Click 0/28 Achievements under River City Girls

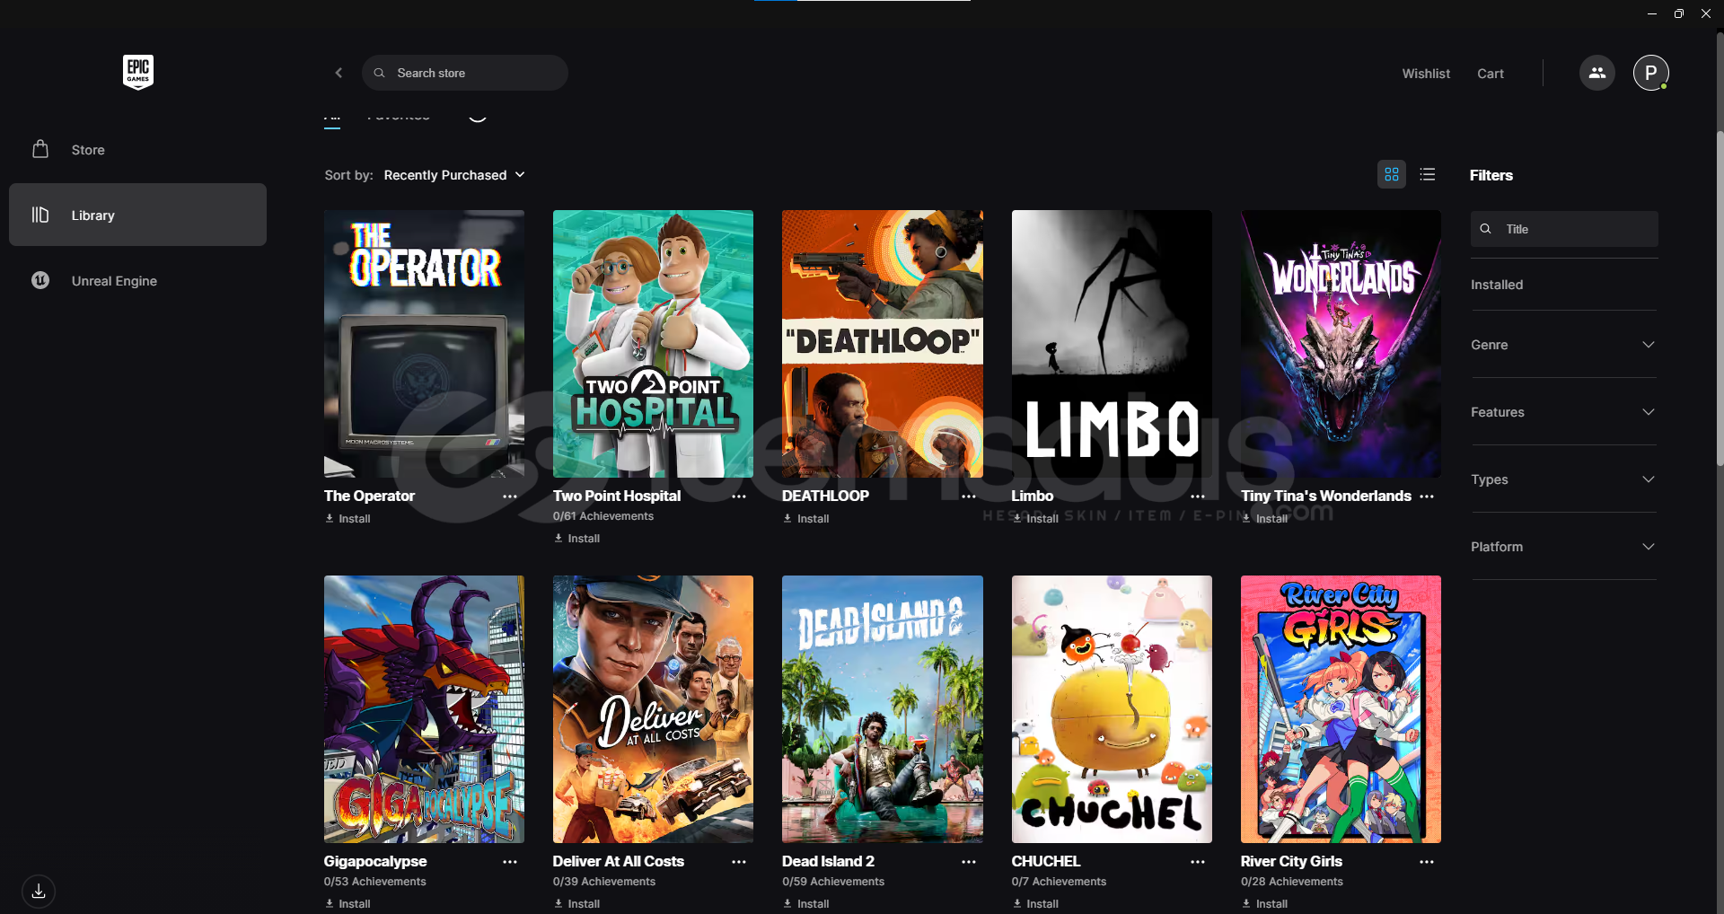coord(1292,882)
